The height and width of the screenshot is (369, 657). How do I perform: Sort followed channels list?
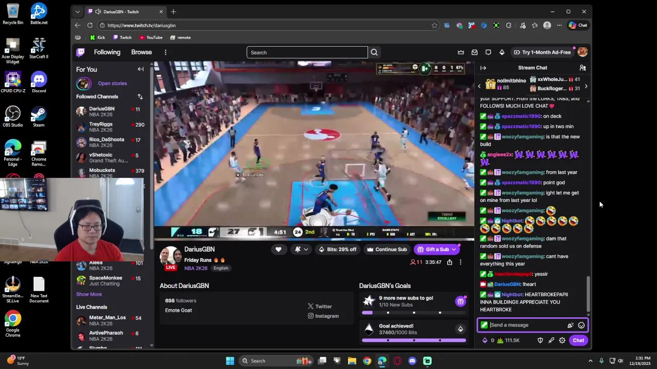click(140, 96)
